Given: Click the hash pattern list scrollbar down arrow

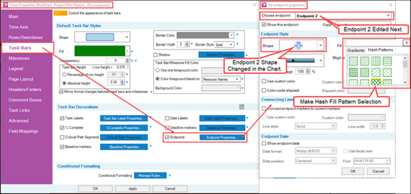Looking at the screenshot, I should (x=405, y=82).
